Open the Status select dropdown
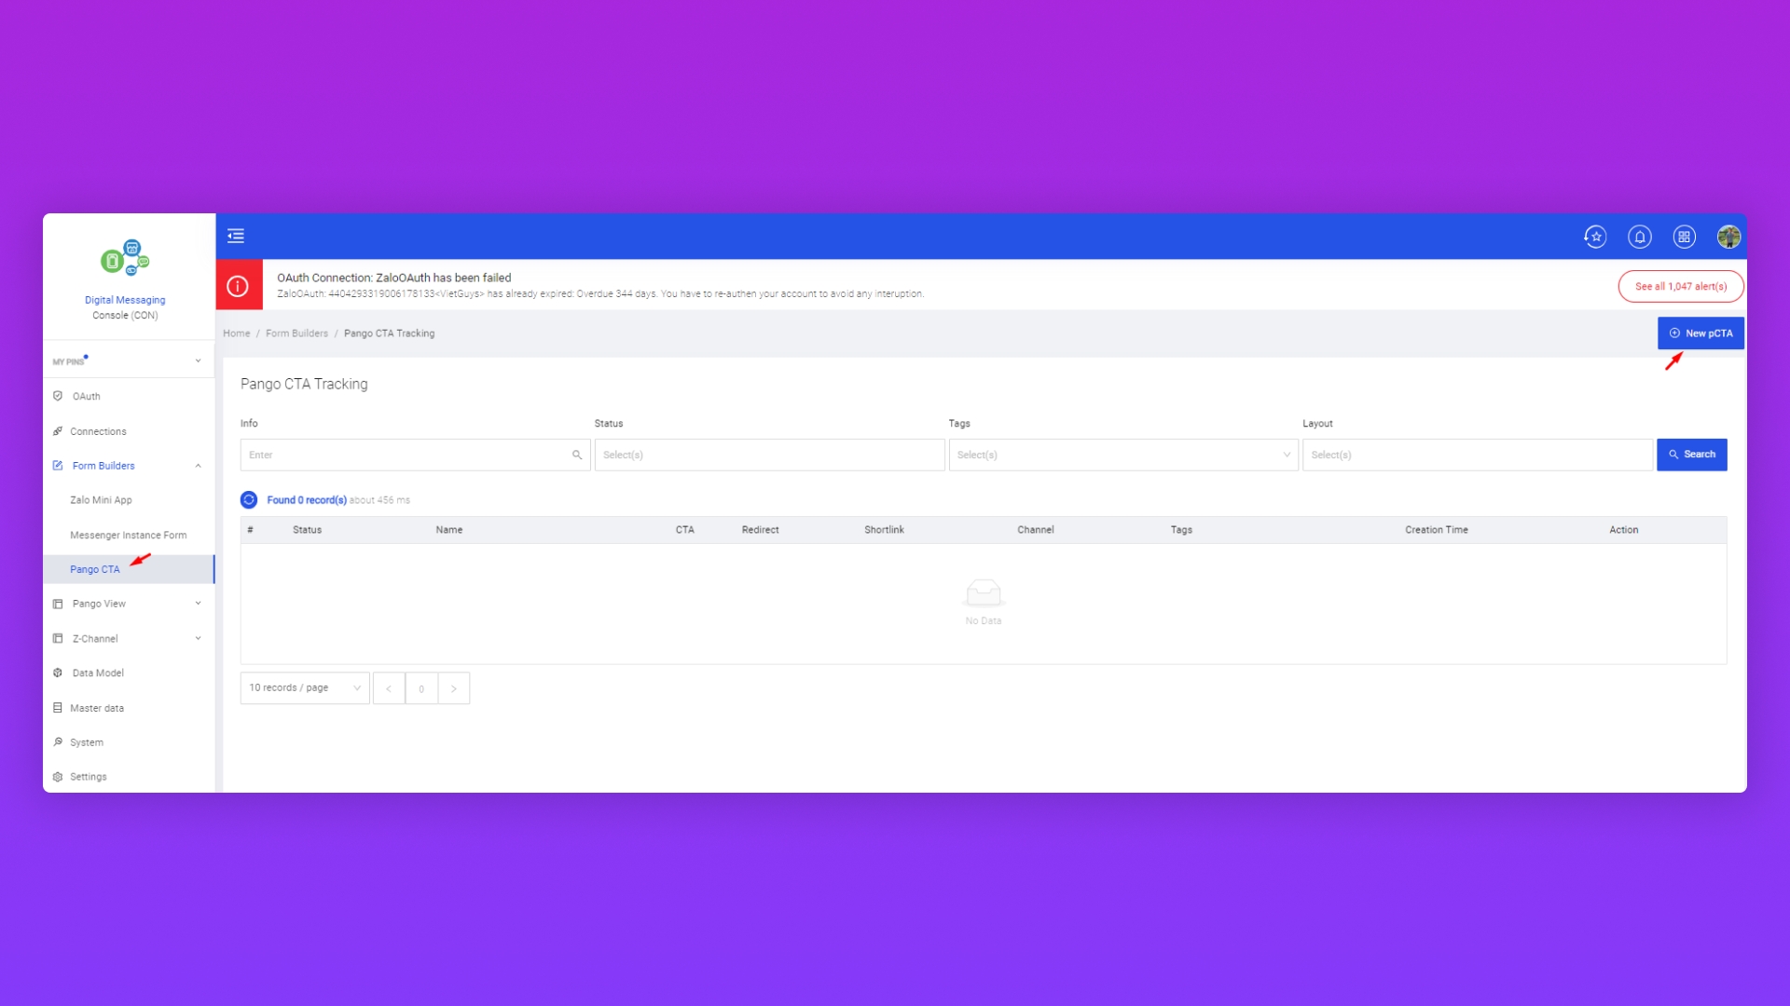Screen dimensions: 1790x1006 point(769,455)
